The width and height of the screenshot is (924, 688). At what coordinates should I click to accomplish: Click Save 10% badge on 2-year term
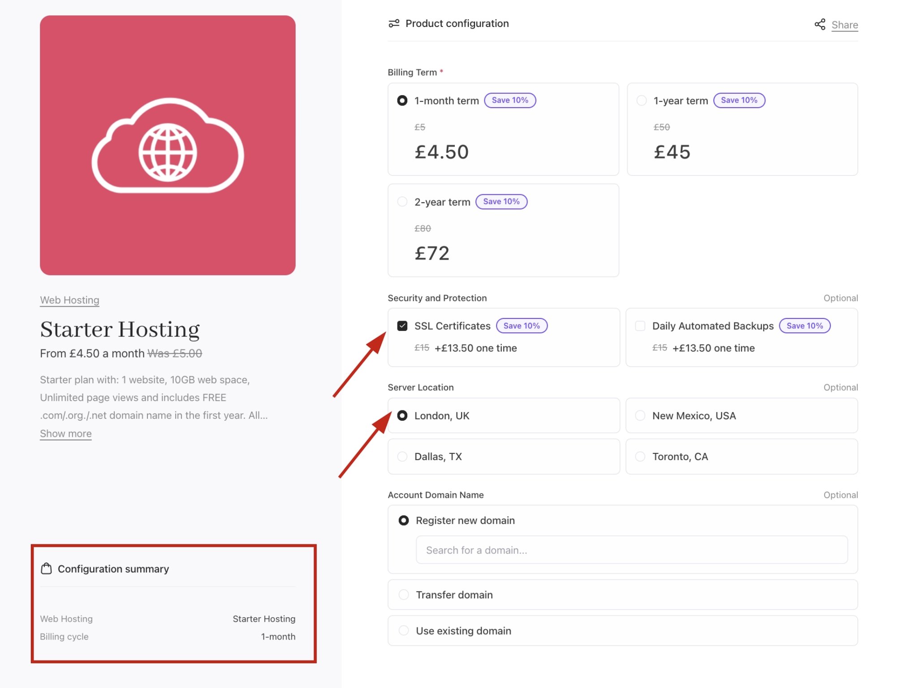[501, 201]
